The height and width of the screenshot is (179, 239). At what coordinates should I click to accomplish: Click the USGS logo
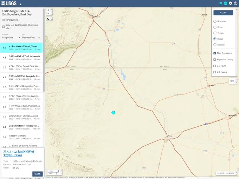tap(9, 3)
